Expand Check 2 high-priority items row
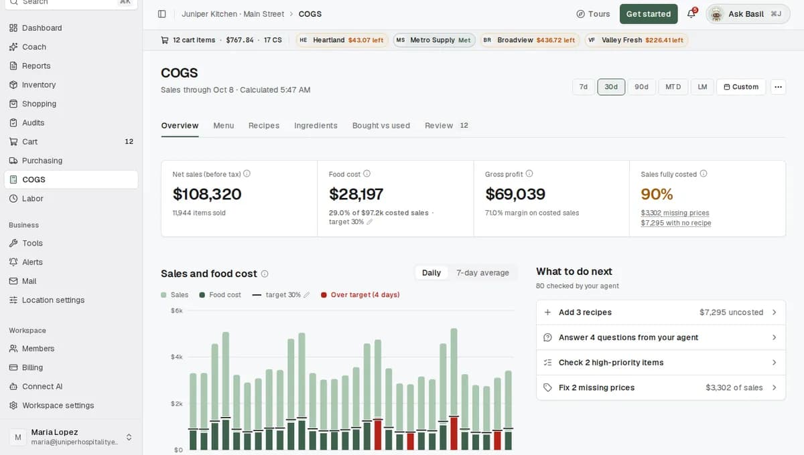 pyautogui.click(x=661, y=363)
